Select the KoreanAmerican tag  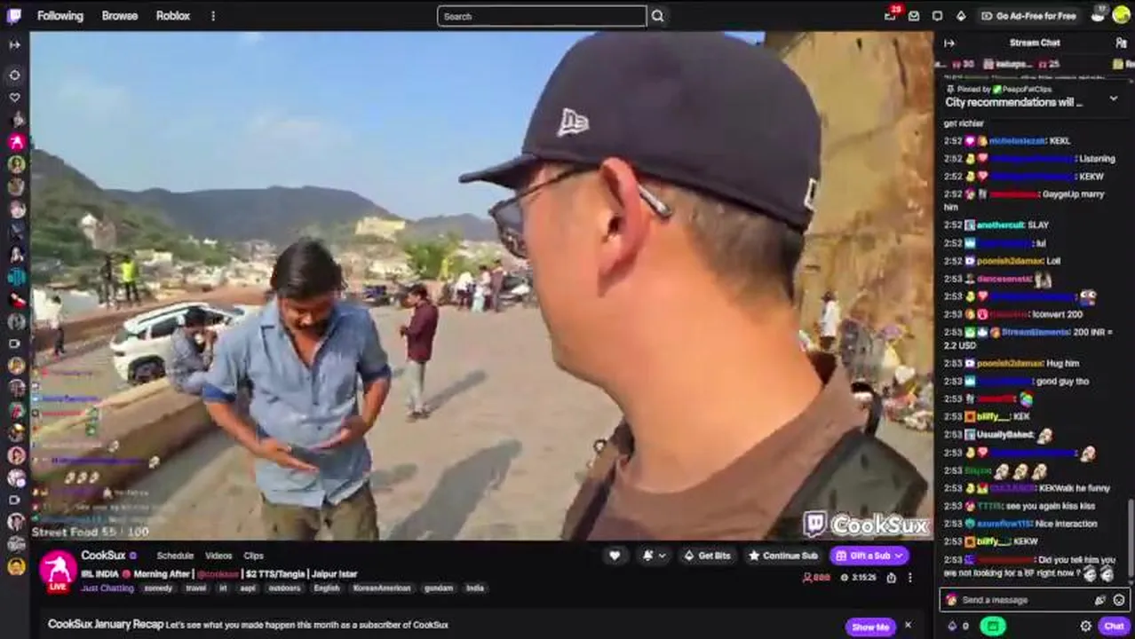[x=382, y=588]
